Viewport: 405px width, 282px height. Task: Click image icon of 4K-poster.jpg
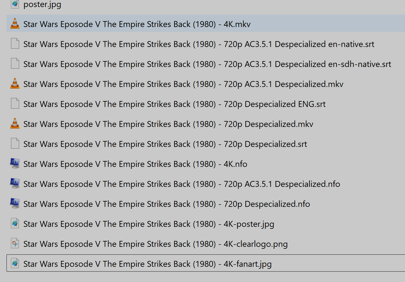15,223
